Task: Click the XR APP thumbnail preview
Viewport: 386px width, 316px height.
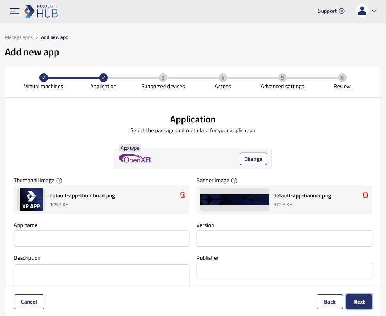Action: [31, 200]
